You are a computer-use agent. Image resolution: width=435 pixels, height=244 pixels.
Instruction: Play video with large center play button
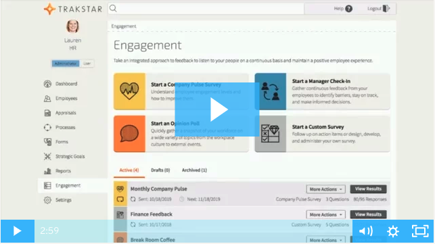(x=217, y=109)
